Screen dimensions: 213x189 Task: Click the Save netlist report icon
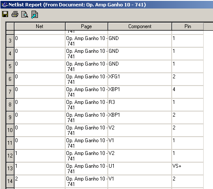coord(5,14)
